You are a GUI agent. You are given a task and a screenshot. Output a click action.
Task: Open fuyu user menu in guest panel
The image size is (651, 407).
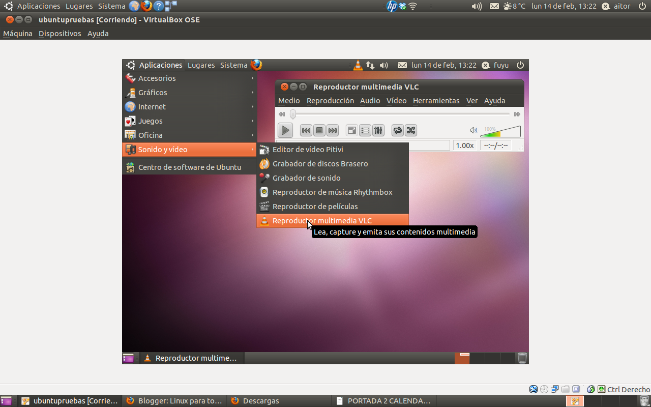(x=495, y=65)
